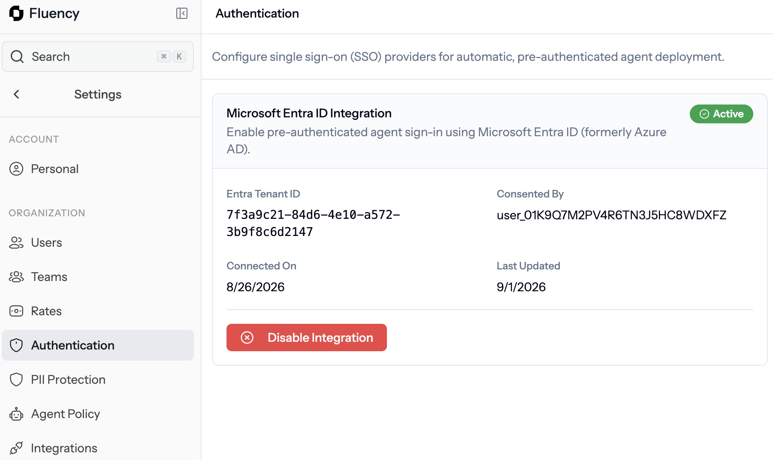Select user_01K9Q7M2PV4R6TN3J5HC8WDXFZ value

612,215
